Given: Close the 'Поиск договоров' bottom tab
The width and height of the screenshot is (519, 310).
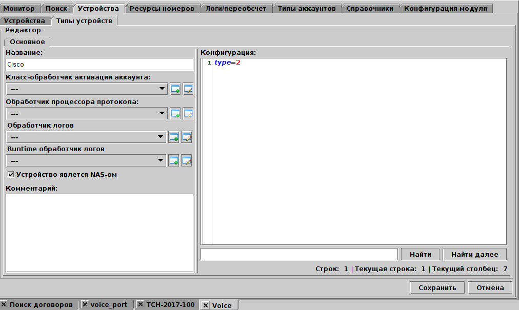Looking at the screenshot, I should click(x=4, y=304).
